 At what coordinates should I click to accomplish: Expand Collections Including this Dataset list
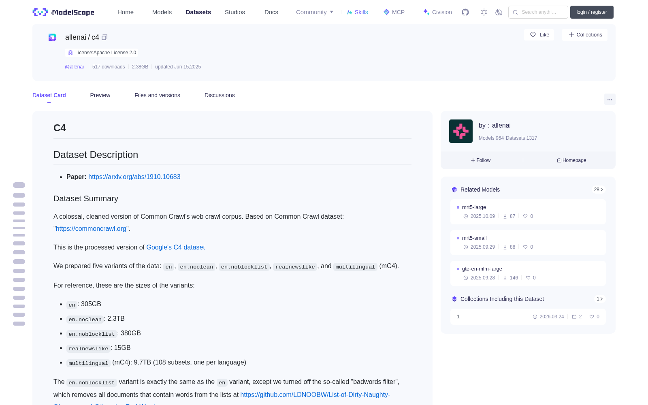599,299
